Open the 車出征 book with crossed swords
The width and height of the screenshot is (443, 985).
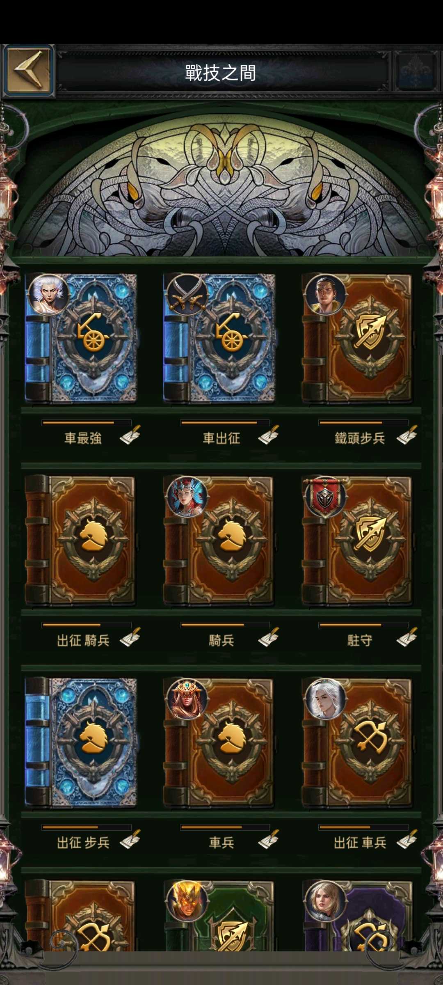(x=219, y=338)
